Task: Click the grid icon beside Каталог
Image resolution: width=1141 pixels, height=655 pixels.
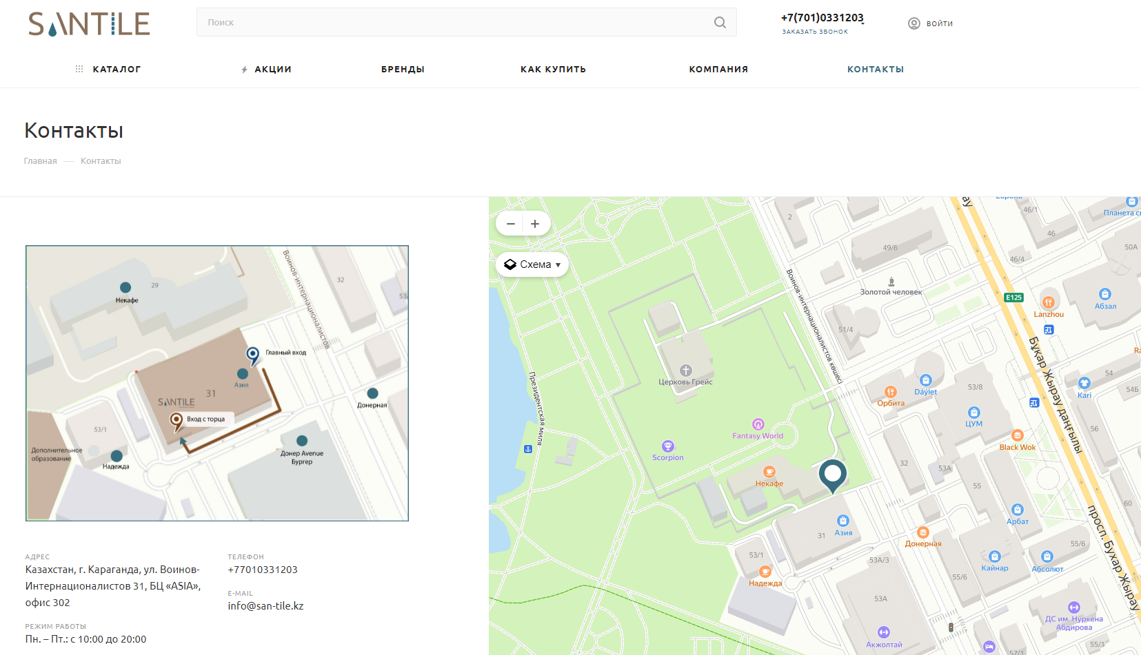Action: tap(79, 69)
